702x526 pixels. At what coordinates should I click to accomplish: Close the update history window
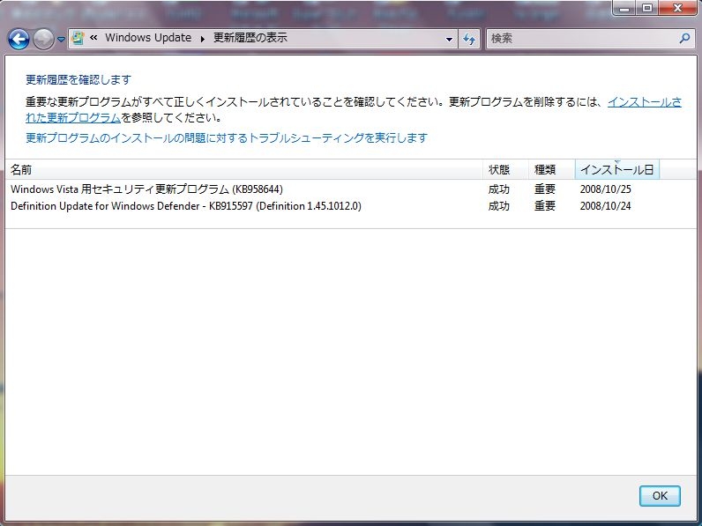[677, 8]
